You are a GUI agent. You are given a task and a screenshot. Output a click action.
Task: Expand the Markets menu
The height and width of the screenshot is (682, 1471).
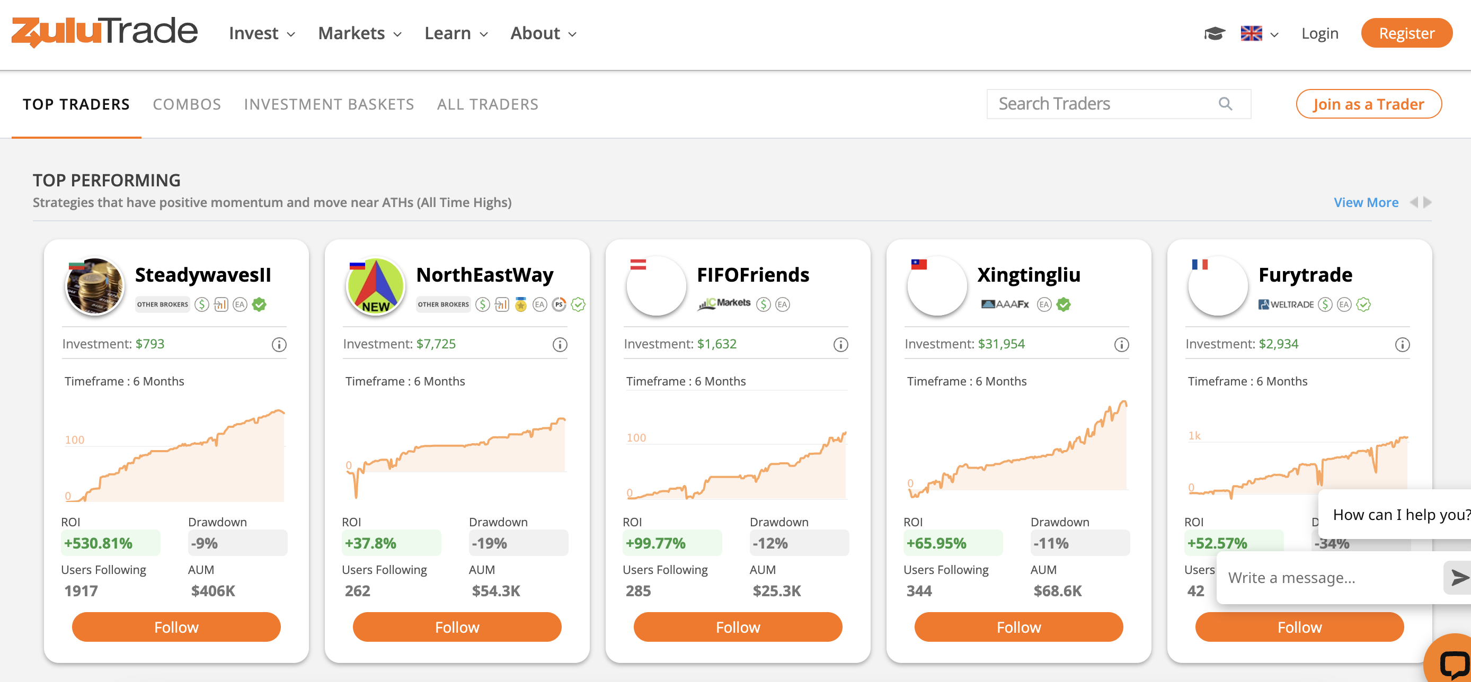[x=360, y=33]
